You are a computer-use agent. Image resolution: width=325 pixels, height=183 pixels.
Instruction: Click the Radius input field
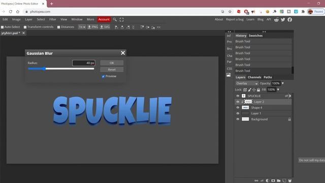click(84, 63)
